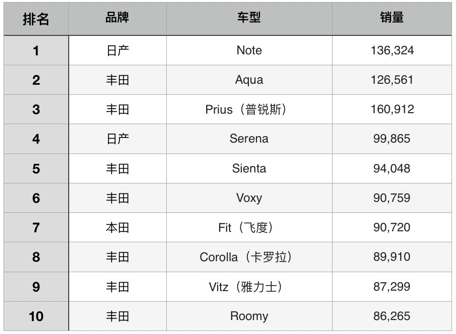Click the Sienta model cell
This screenshot has height=334, width=456.
(x=249, y=168)
